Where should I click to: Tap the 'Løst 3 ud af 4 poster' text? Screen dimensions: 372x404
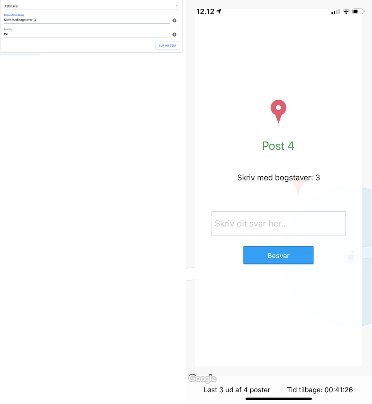(237, 390)
